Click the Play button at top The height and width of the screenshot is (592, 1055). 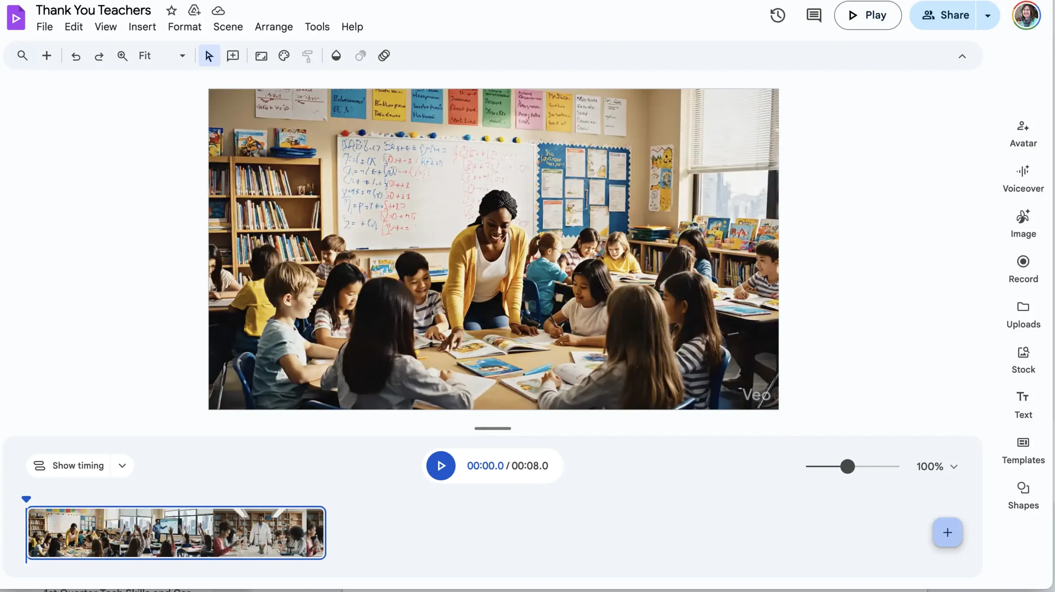867,15
